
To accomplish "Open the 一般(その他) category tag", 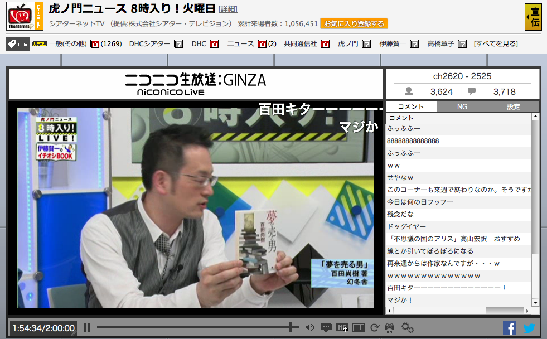I will [x=68, y=44].
